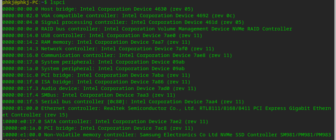Image resolution: width=336 pixels, height=140 pixels.
Task: Select the ISA bridge line
Action: (96, 82)
